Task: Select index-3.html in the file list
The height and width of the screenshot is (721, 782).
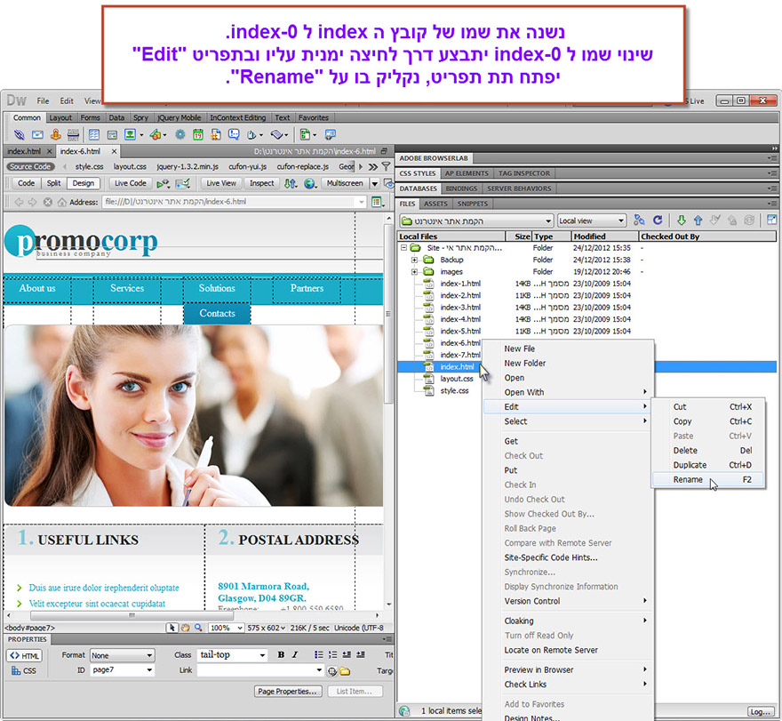Action: (460, 308)
